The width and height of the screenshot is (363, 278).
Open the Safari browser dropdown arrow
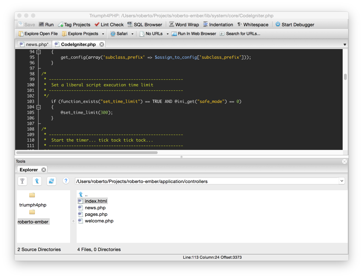132,34
